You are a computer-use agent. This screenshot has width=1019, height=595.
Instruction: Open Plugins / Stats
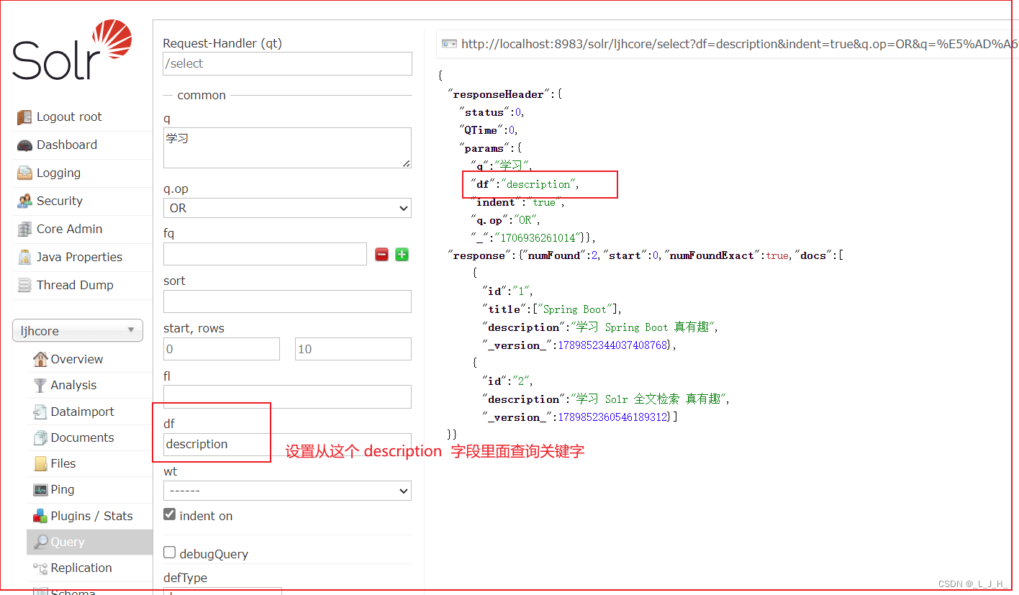(x=91, y=517)
